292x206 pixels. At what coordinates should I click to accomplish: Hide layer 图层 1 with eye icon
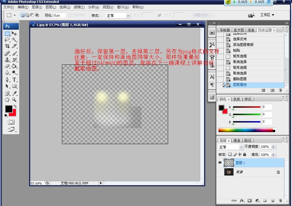220,163
